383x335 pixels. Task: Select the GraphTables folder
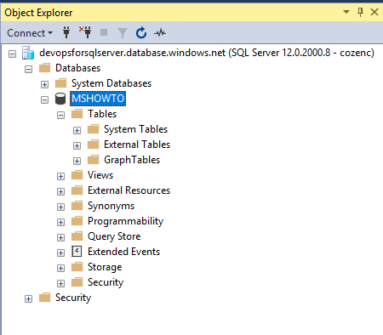click(132, 160)
